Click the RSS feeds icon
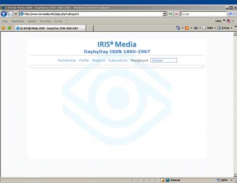 (187, 28)
